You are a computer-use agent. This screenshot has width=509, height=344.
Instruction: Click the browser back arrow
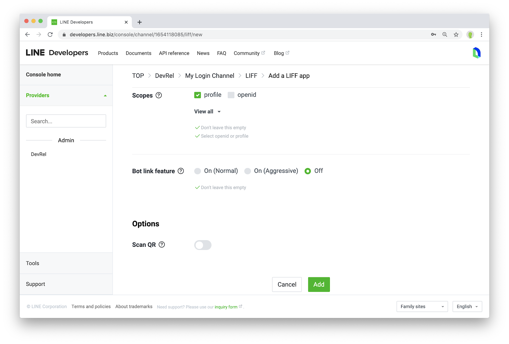point(28,35)
